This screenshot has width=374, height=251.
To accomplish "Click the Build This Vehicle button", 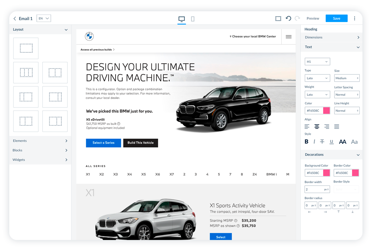I will pos(141,143).
